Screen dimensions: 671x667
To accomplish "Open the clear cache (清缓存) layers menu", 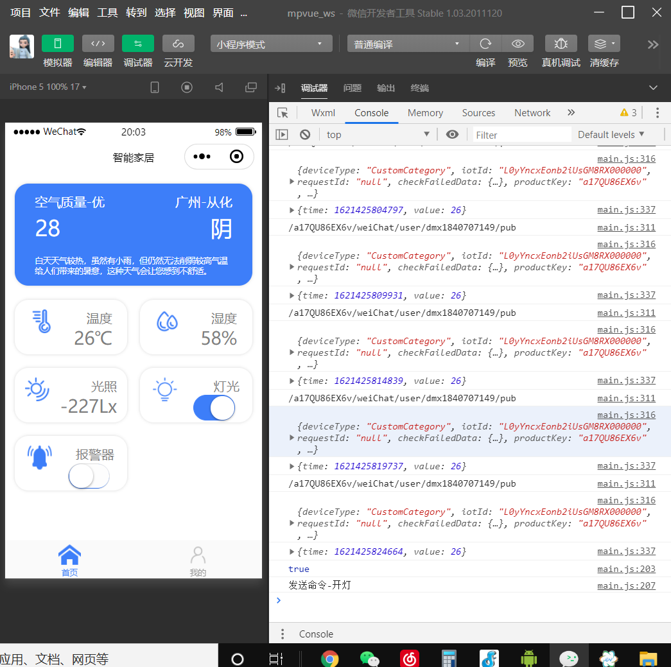I will tap(604, 44).
